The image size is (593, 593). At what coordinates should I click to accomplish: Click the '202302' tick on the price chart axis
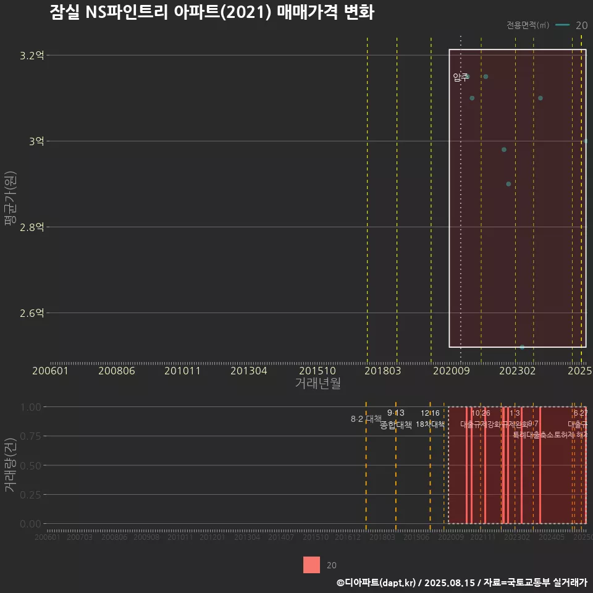point(518,371)
